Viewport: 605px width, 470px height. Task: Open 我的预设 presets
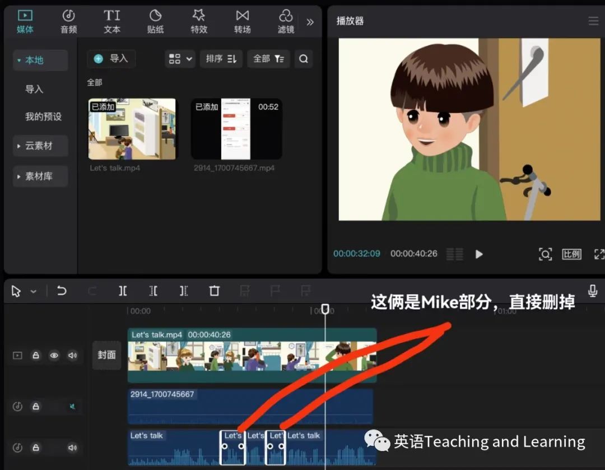point(43,117)
